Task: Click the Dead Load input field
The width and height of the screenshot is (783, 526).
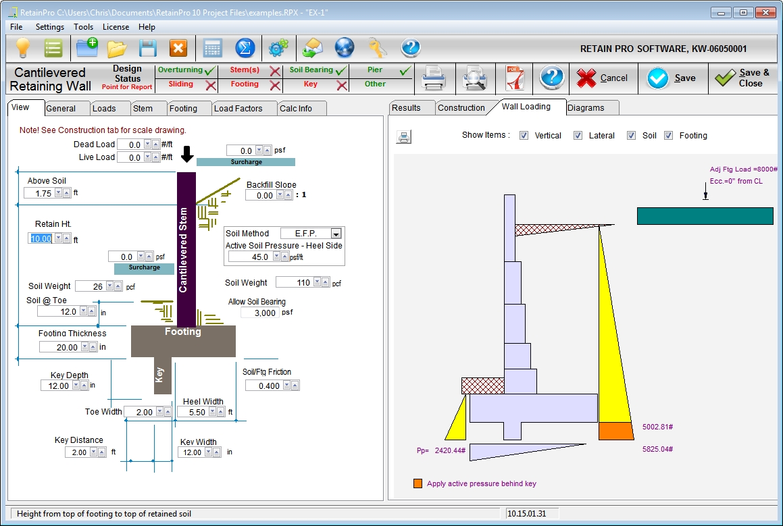Action: 130,144
